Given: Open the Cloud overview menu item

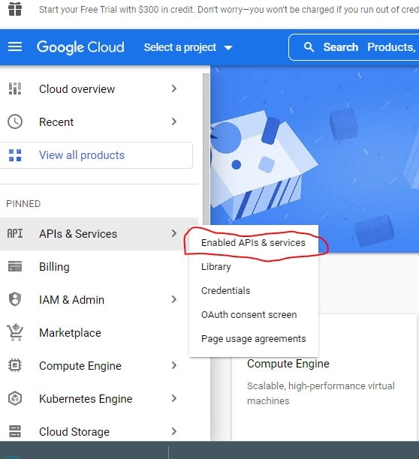Looking at the screenshot, I should pos(99,89).
